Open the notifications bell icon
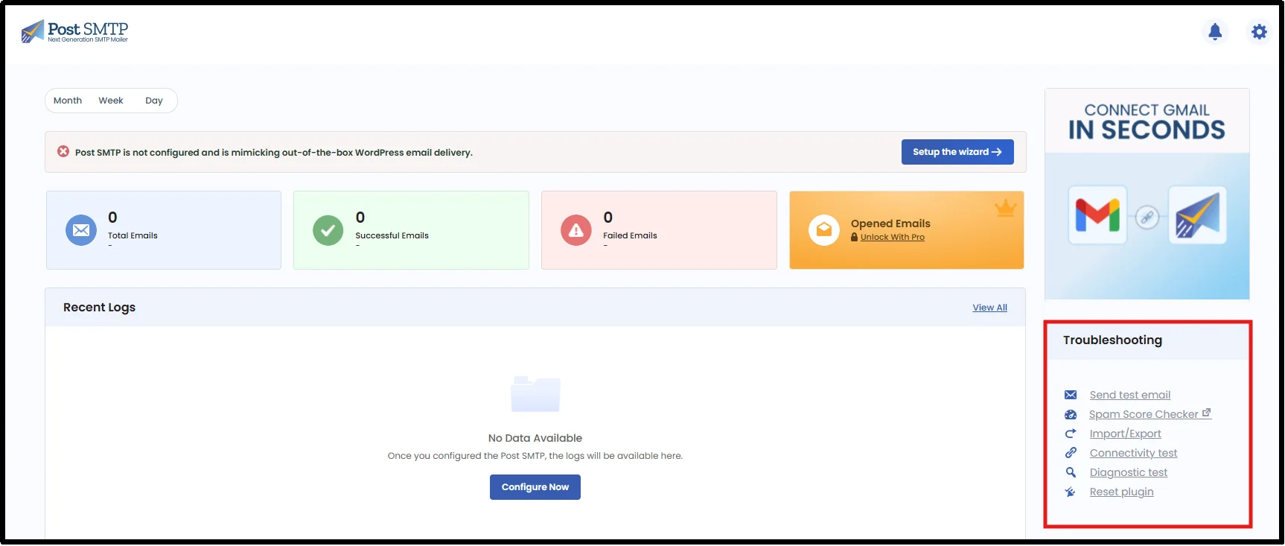 pyautogui.click(x=1215, y=32)
